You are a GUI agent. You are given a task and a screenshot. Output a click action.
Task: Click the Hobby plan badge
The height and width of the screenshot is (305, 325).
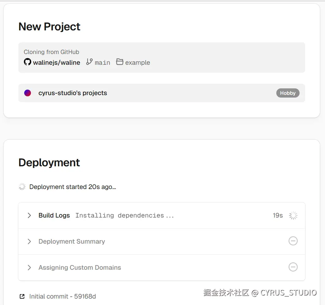pos(288,93)
